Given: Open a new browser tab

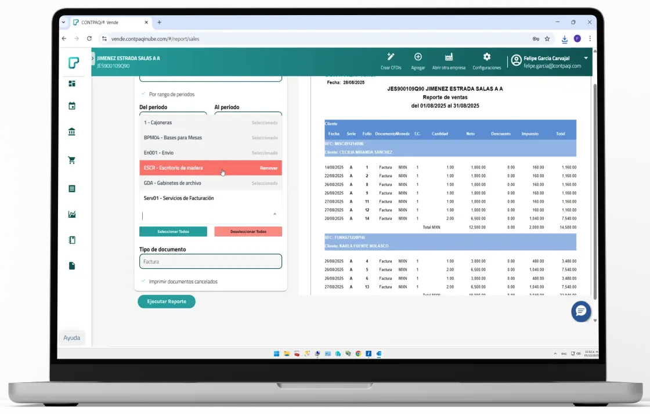Looking at the screenshot, I should click(159, 23).
